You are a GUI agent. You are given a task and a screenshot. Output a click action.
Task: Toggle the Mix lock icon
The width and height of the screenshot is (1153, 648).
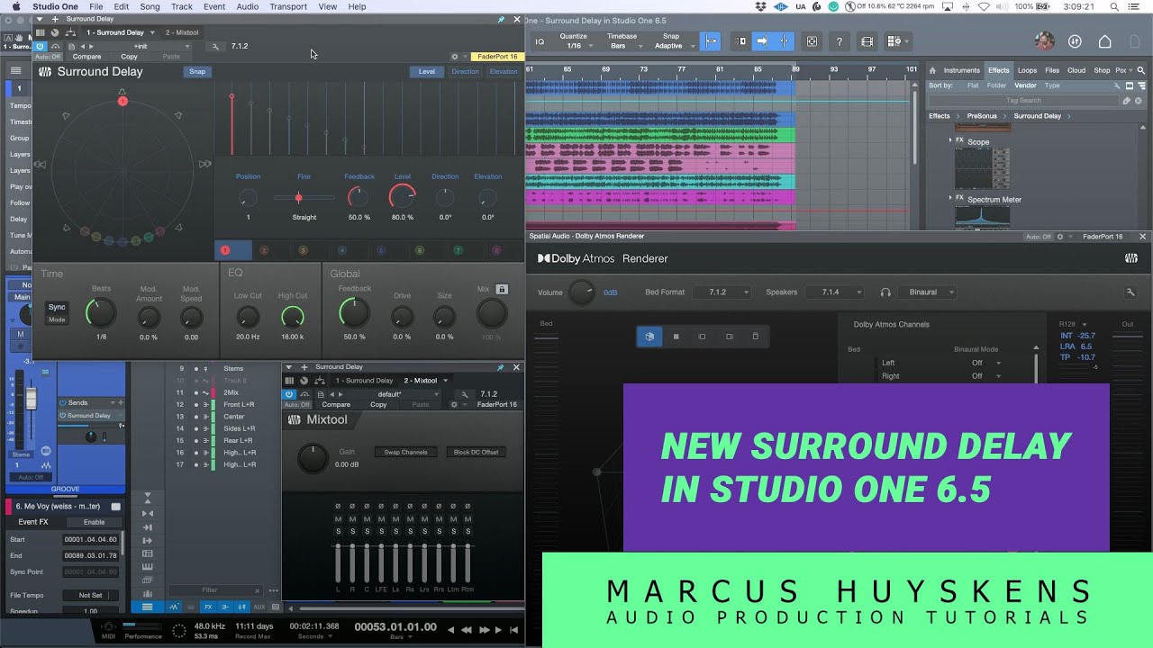coord(503,290)
